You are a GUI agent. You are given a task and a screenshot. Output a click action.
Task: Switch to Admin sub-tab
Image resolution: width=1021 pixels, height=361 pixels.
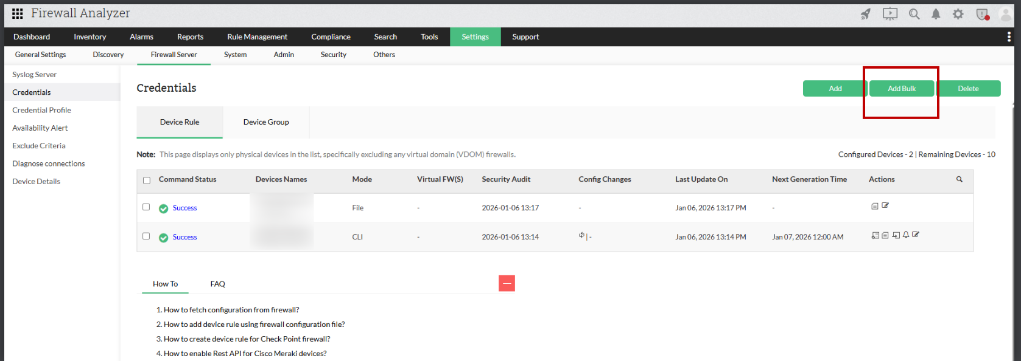[x=284, y=55]
